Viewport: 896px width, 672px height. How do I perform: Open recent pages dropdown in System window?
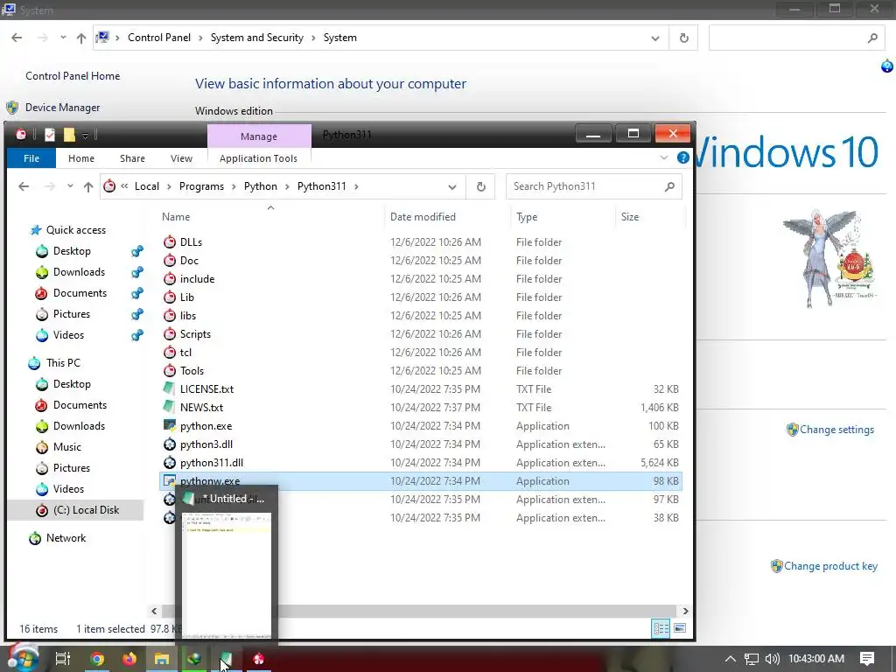click(63, 38)
